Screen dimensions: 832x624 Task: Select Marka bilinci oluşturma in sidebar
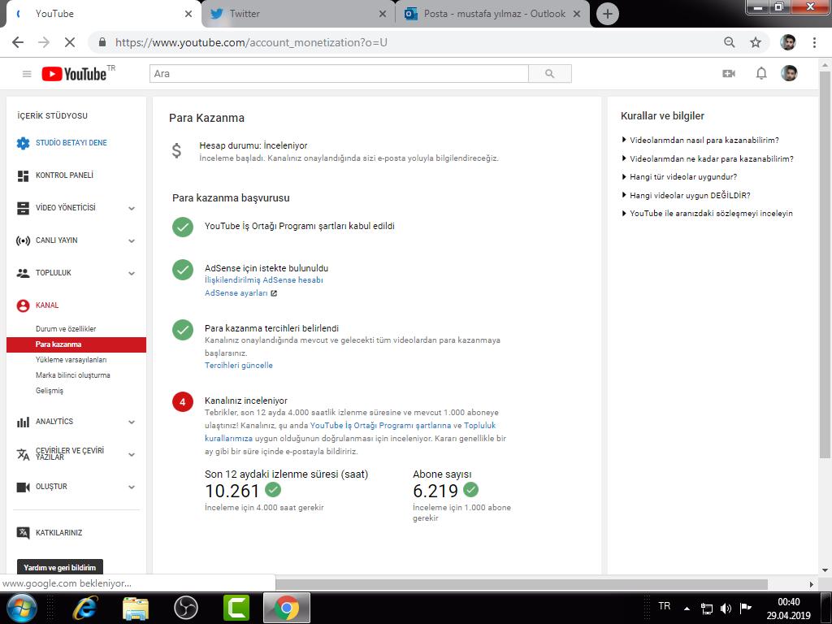[x=72, y=375]
